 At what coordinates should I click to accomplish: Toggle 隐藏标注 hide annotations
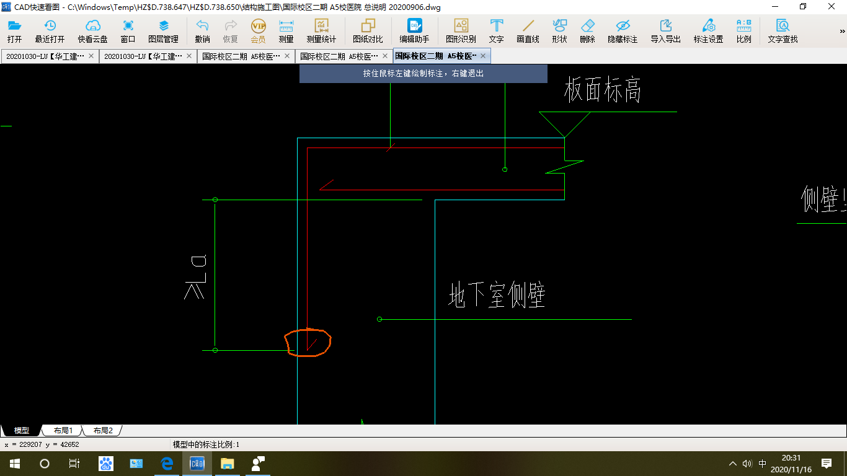(x=623, y=31)
